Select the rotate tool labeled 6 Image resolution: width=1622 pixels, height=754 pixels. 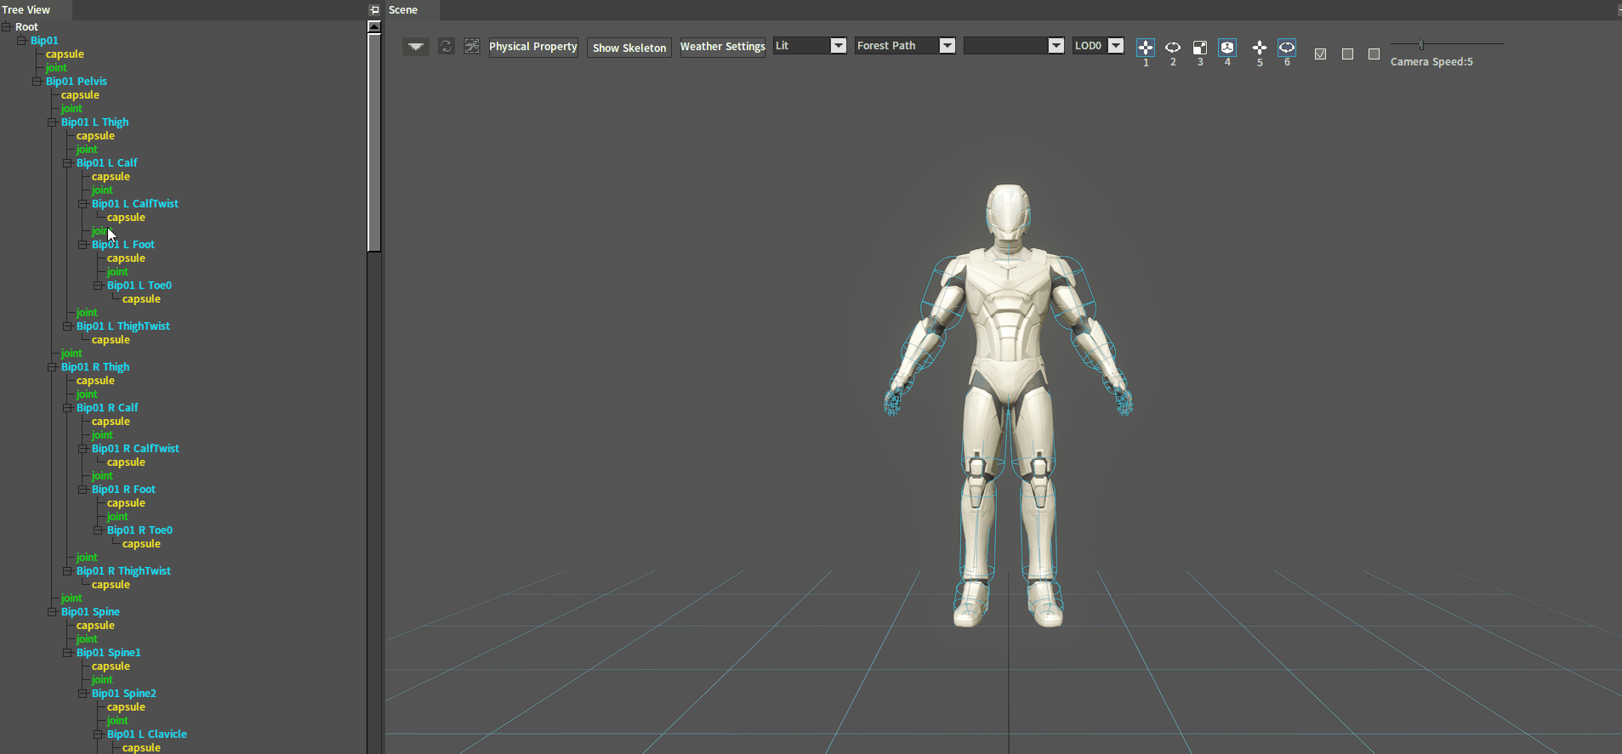pos(1287,48)
